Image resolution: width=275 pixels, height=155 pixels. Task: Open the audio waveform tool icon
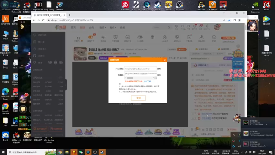[103, 37]
